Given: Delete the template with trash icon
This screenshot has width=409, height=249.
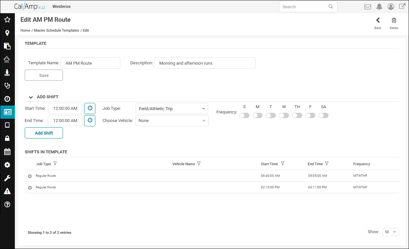Looking at the screenshot, I should (x=394, y=20).
